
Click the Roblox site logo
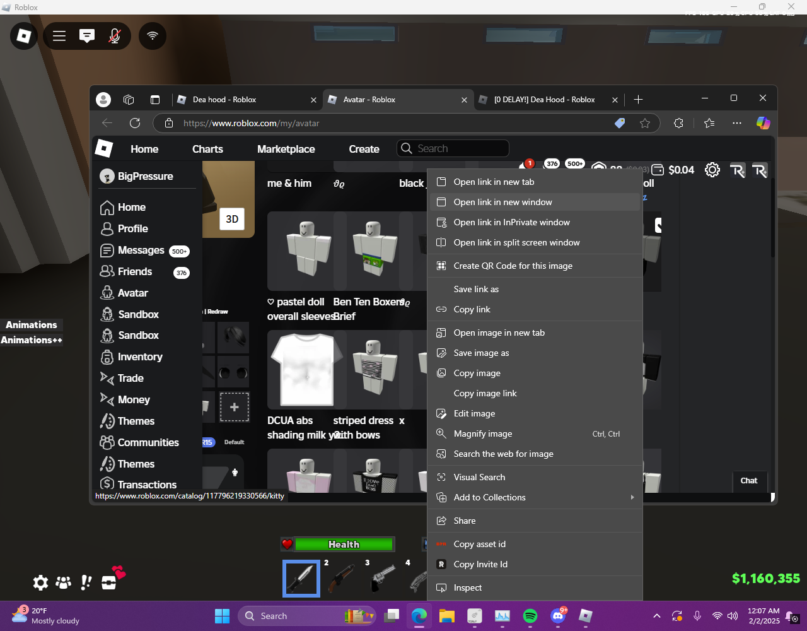pos(103,149)
